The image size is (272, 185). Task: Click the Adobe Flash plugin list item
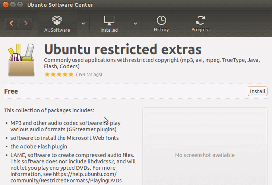[x=39, y=147]
